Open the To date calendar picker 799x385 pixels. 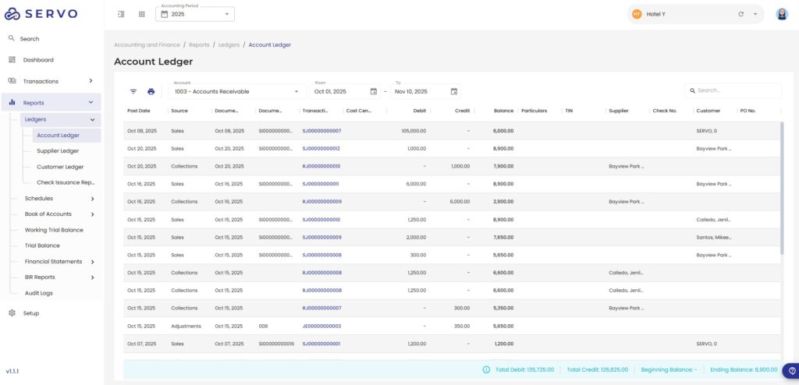tap(454, 91)
